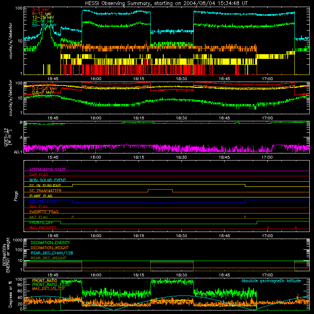The width and height of the screenshot is (314, 314).
Task: Click the '0.8-7 MeV' legend label
Action: point(43,92)
